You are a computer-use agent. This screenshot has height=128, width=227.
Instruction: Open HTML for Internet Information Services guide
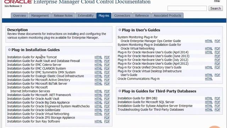click(x=98, y=91)
